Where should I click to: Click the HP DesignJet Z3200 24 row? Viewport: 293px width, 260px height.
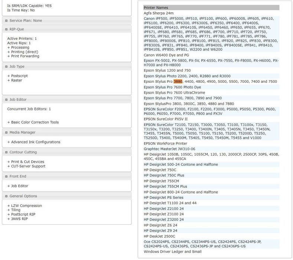pyautogui.click(x=211, y=220)
